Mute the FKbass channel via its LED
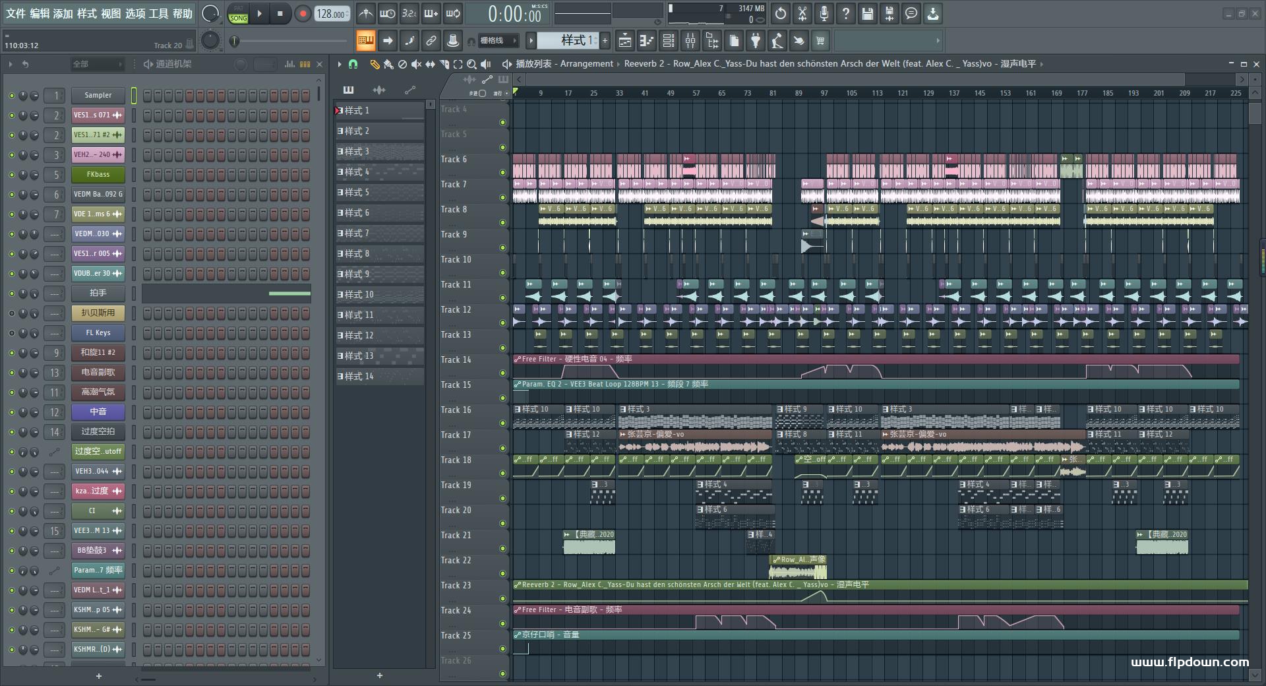 11,175
